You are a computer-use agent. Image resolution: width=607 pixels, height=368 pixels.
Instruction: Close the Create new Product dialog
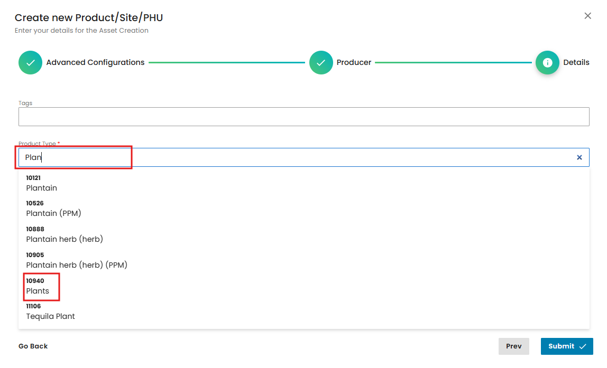pos(587,16)
